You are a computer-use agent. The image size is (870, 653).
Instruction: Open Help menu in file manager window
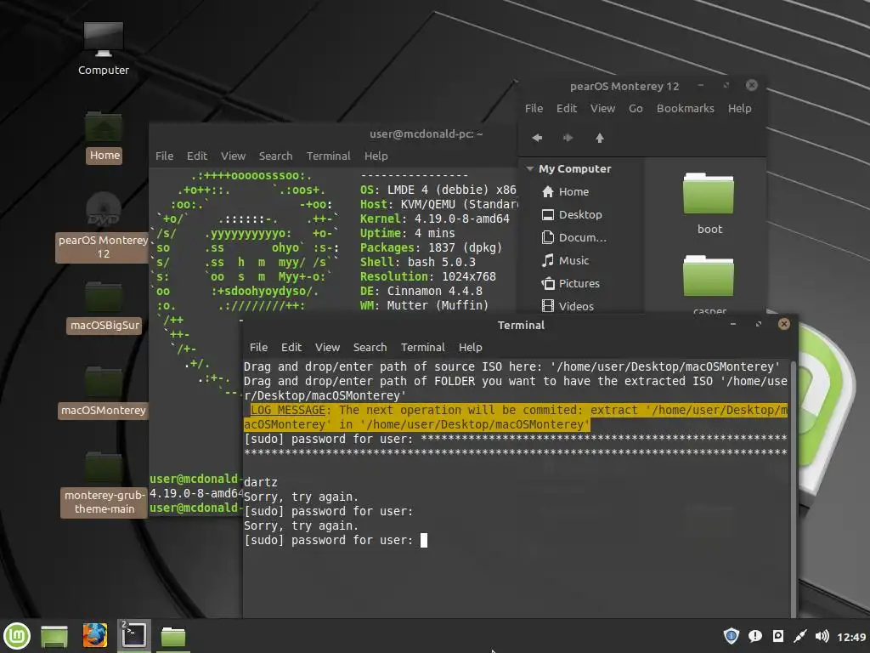[x=740, y=108]
